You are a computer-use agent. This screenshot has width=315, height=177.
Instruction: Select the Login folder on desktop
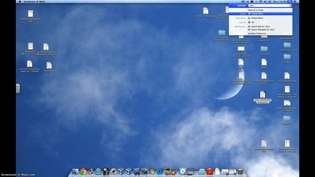point(287,59)
